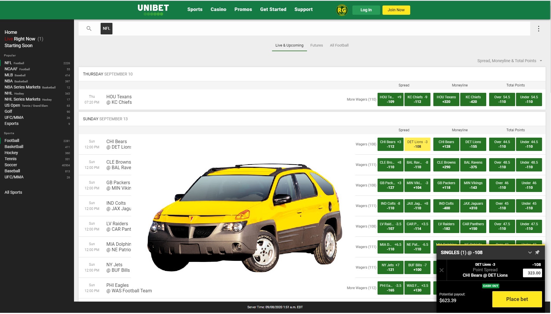Select the Live & Upcoming tab
This screenshot has width=551, height=314.
tap(289, 45)
